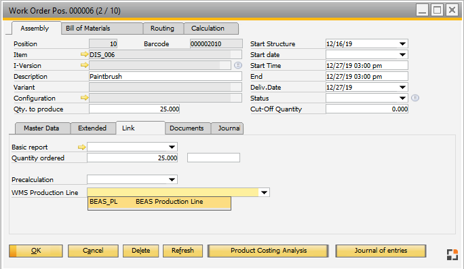The height and width of the screenshot is (269, 464).
Task: Open the Basic report dropdown
Action: 172,147
